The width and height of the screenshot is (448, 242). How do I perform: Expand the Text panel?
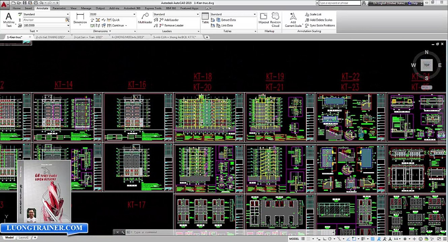[34, 31]
